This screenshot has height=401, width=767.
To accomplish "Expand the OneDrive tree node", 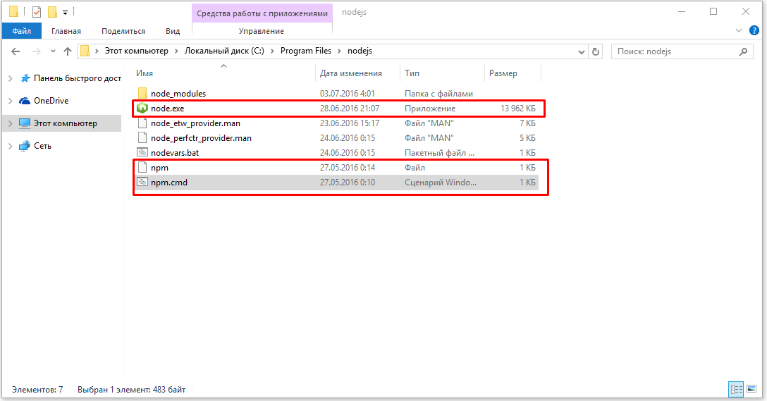I will 11,101.
